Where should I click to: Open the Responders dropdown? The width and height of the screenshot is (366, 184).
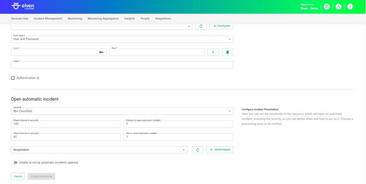point(99,150)
